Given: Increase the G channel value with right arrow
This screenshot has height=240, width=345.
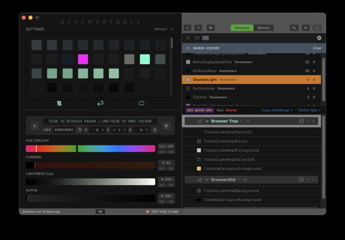Looking at the screenshot, I should pyautogui.click(x=125, y=130).
